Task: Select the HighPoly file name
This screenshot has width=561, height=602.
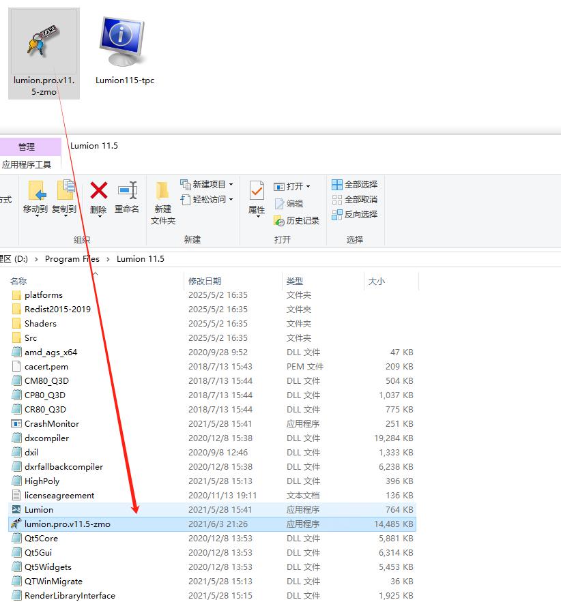Action: tap(42, 481)
